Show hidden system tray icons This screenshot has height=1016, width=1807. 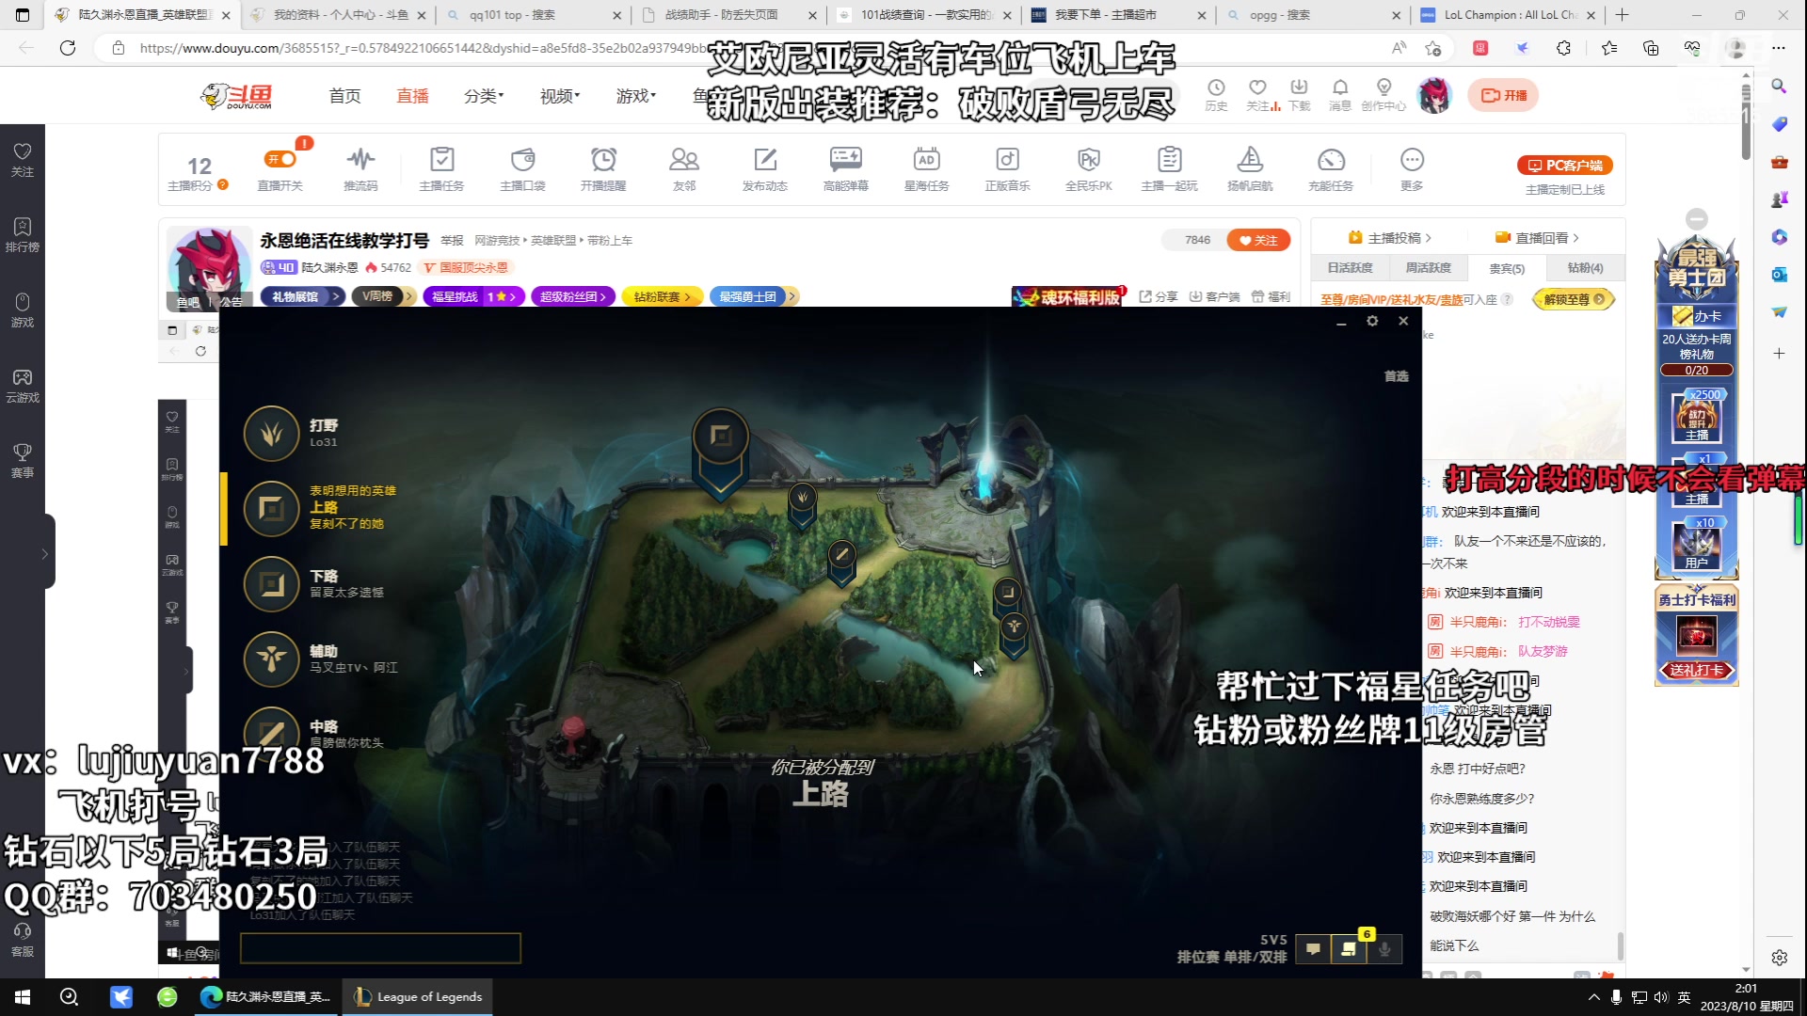1593,997
